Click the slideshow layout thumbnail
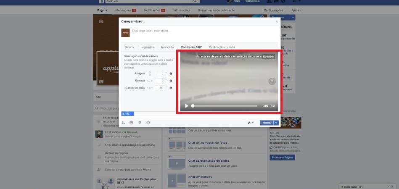Image resolution: width=399 pixels, height=189 pixels. (x=177, y=162)
